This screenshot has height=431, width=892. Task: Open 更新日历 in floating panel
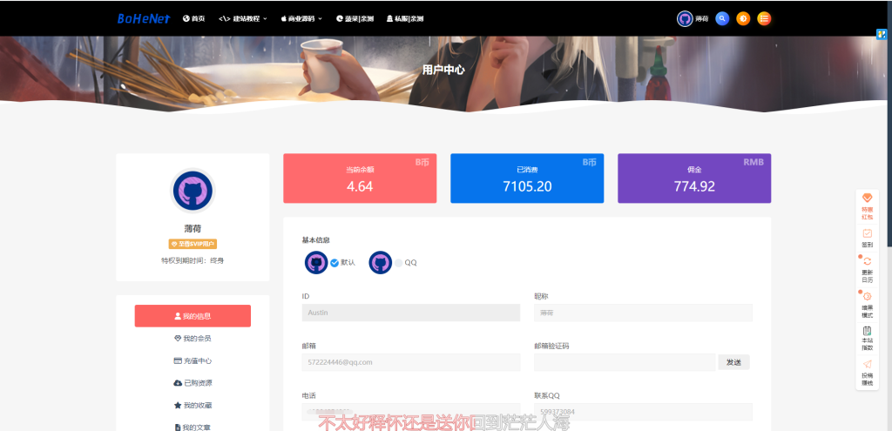[867, 269]
